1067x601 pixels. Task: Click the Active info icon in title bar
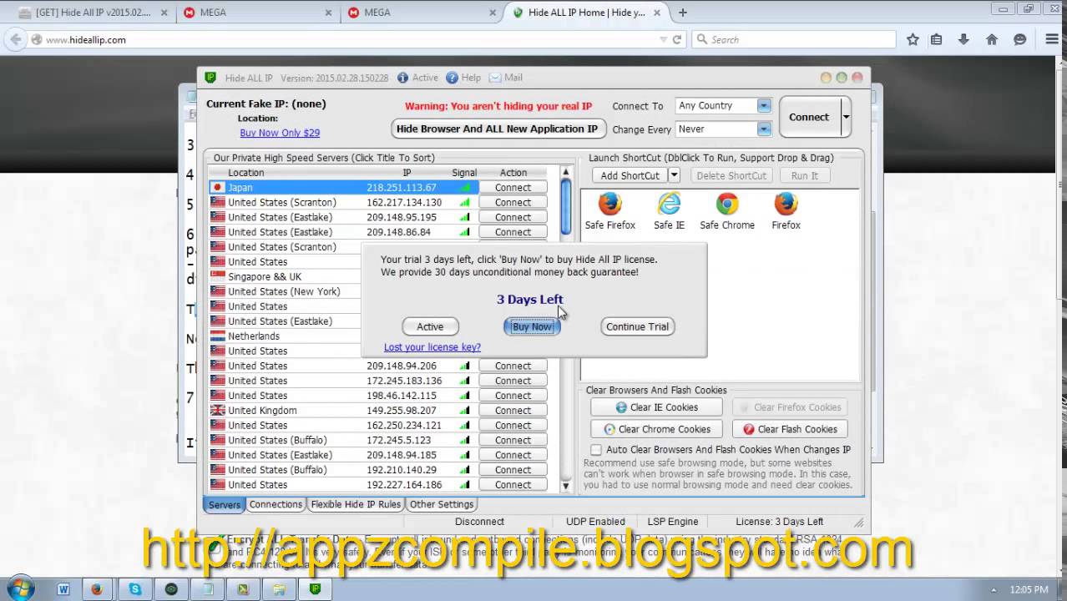403,78
